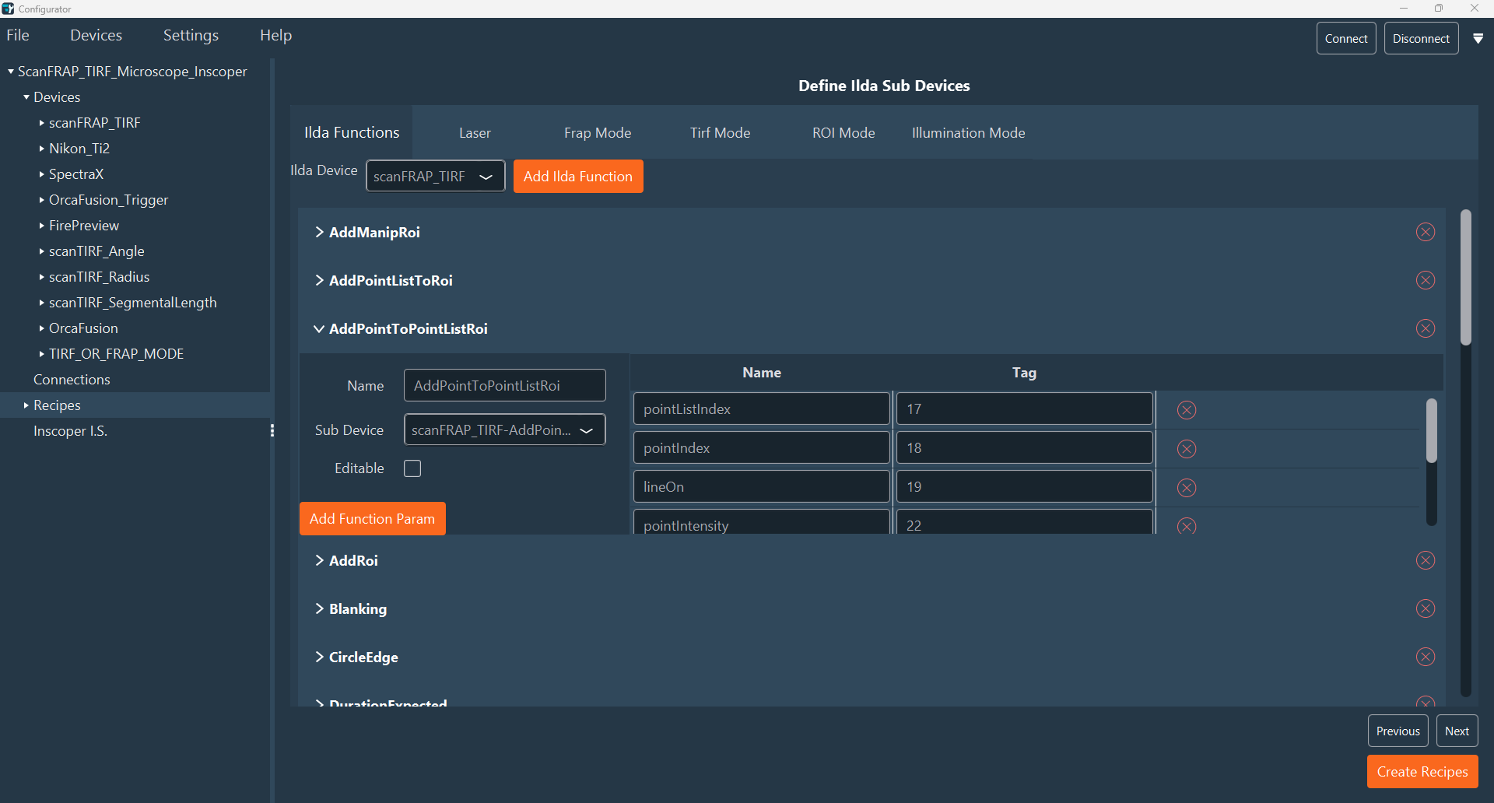Remove the AddManipRoi function

coord(1426,232)
